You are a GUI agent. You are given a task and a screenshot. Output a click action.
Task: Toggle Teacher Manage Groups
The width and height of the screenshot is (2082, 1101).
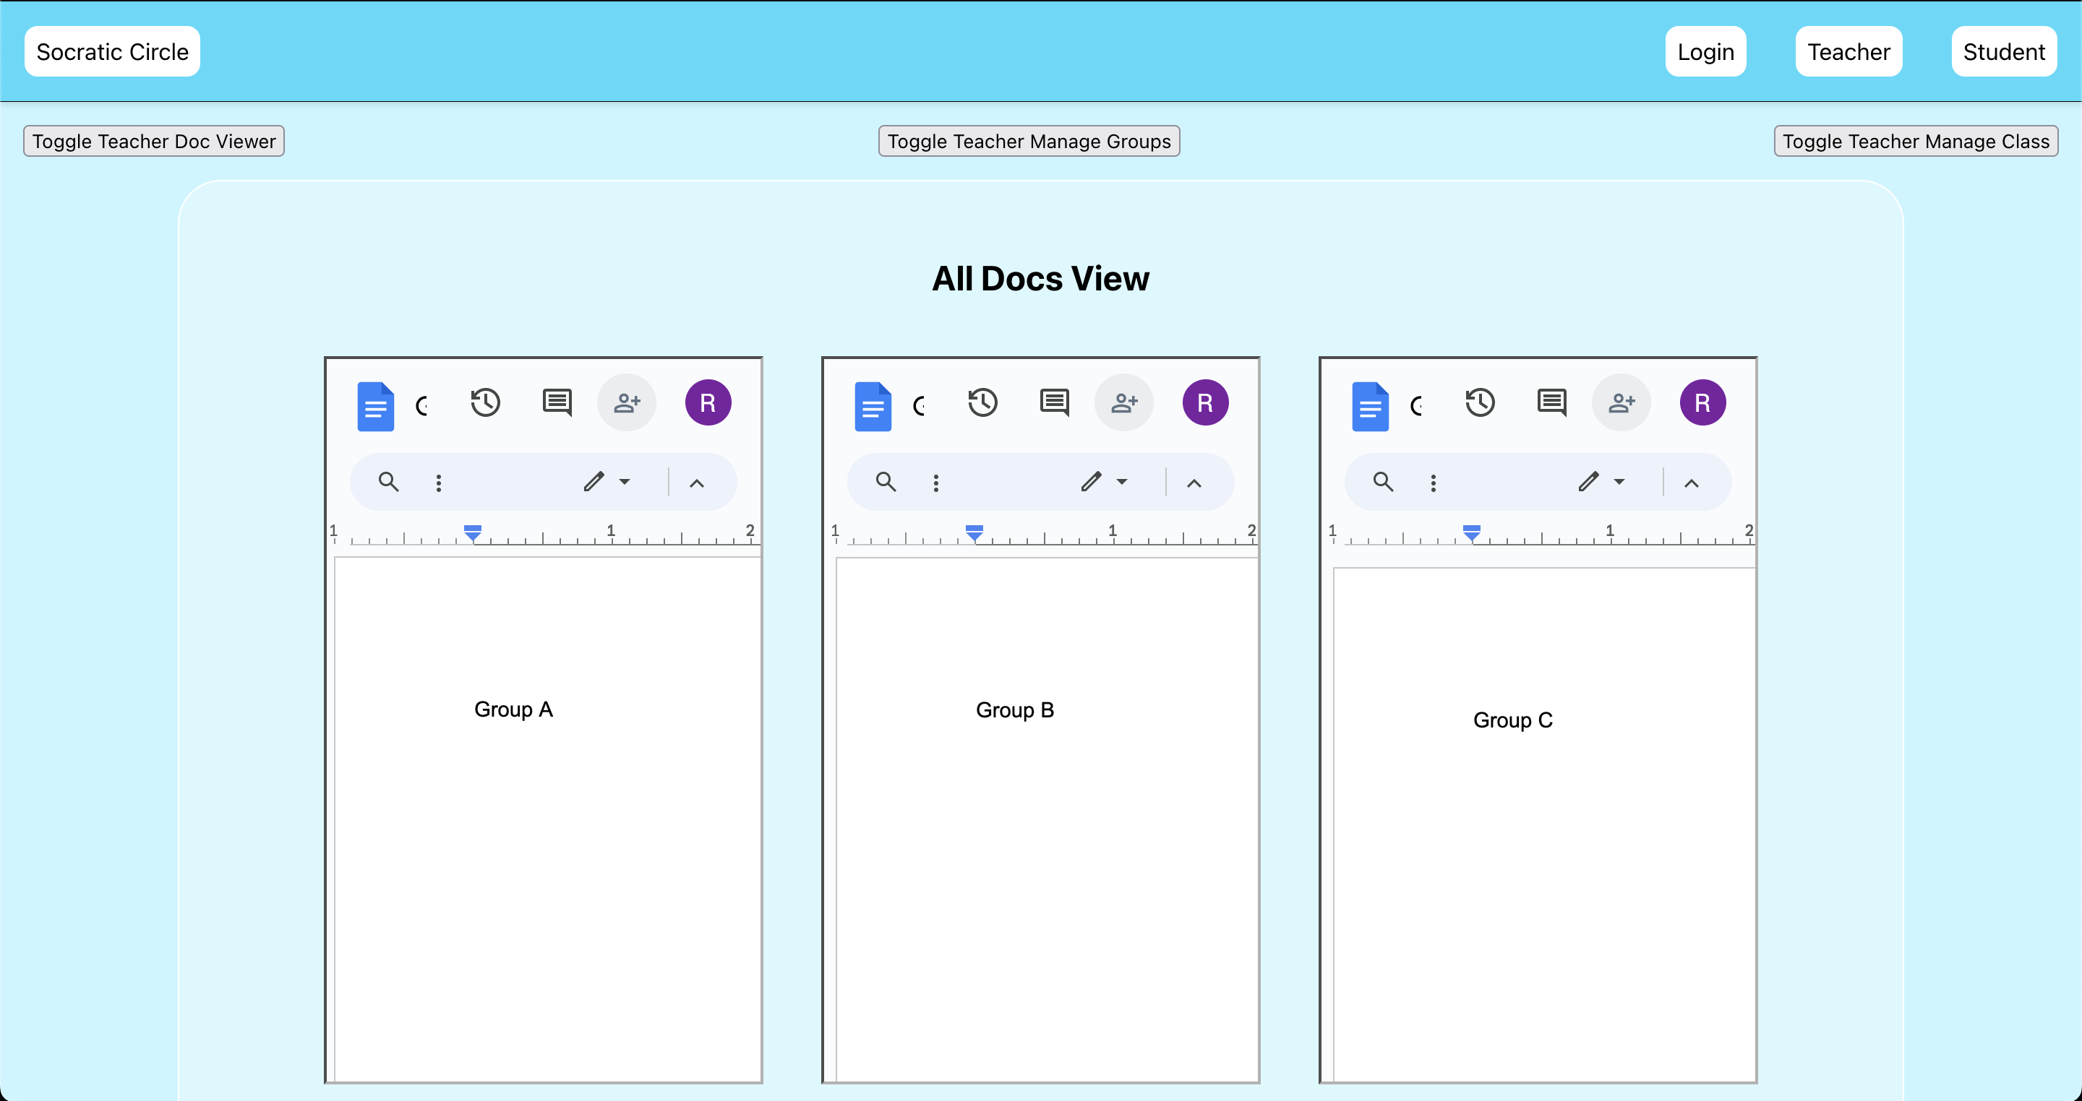point(1028,142)
